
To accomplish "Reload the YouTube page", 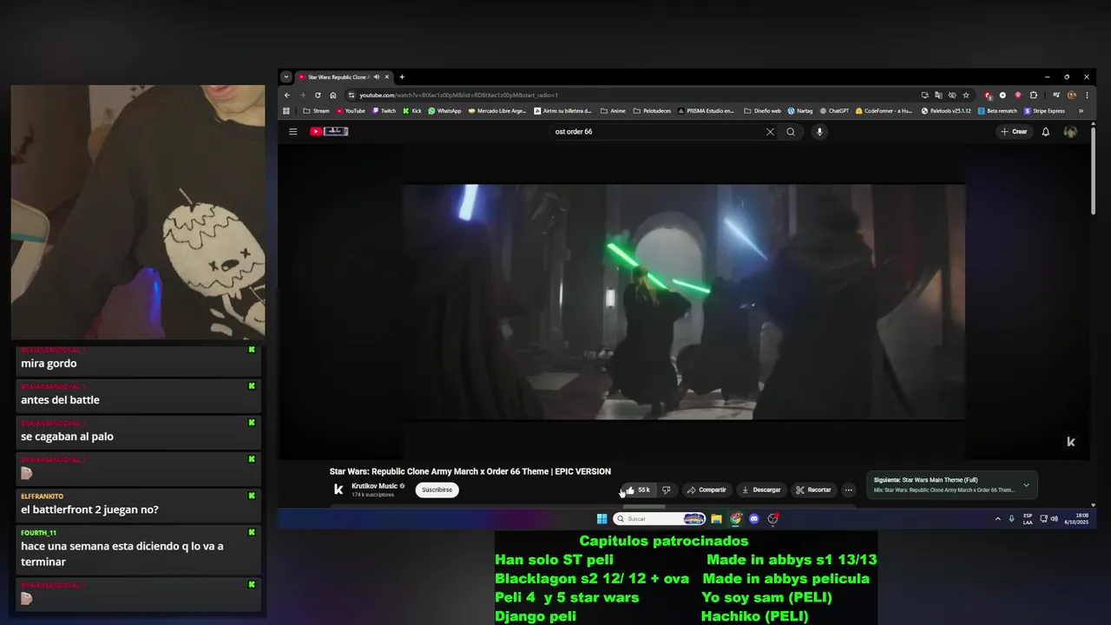I will tap(318, 95).
